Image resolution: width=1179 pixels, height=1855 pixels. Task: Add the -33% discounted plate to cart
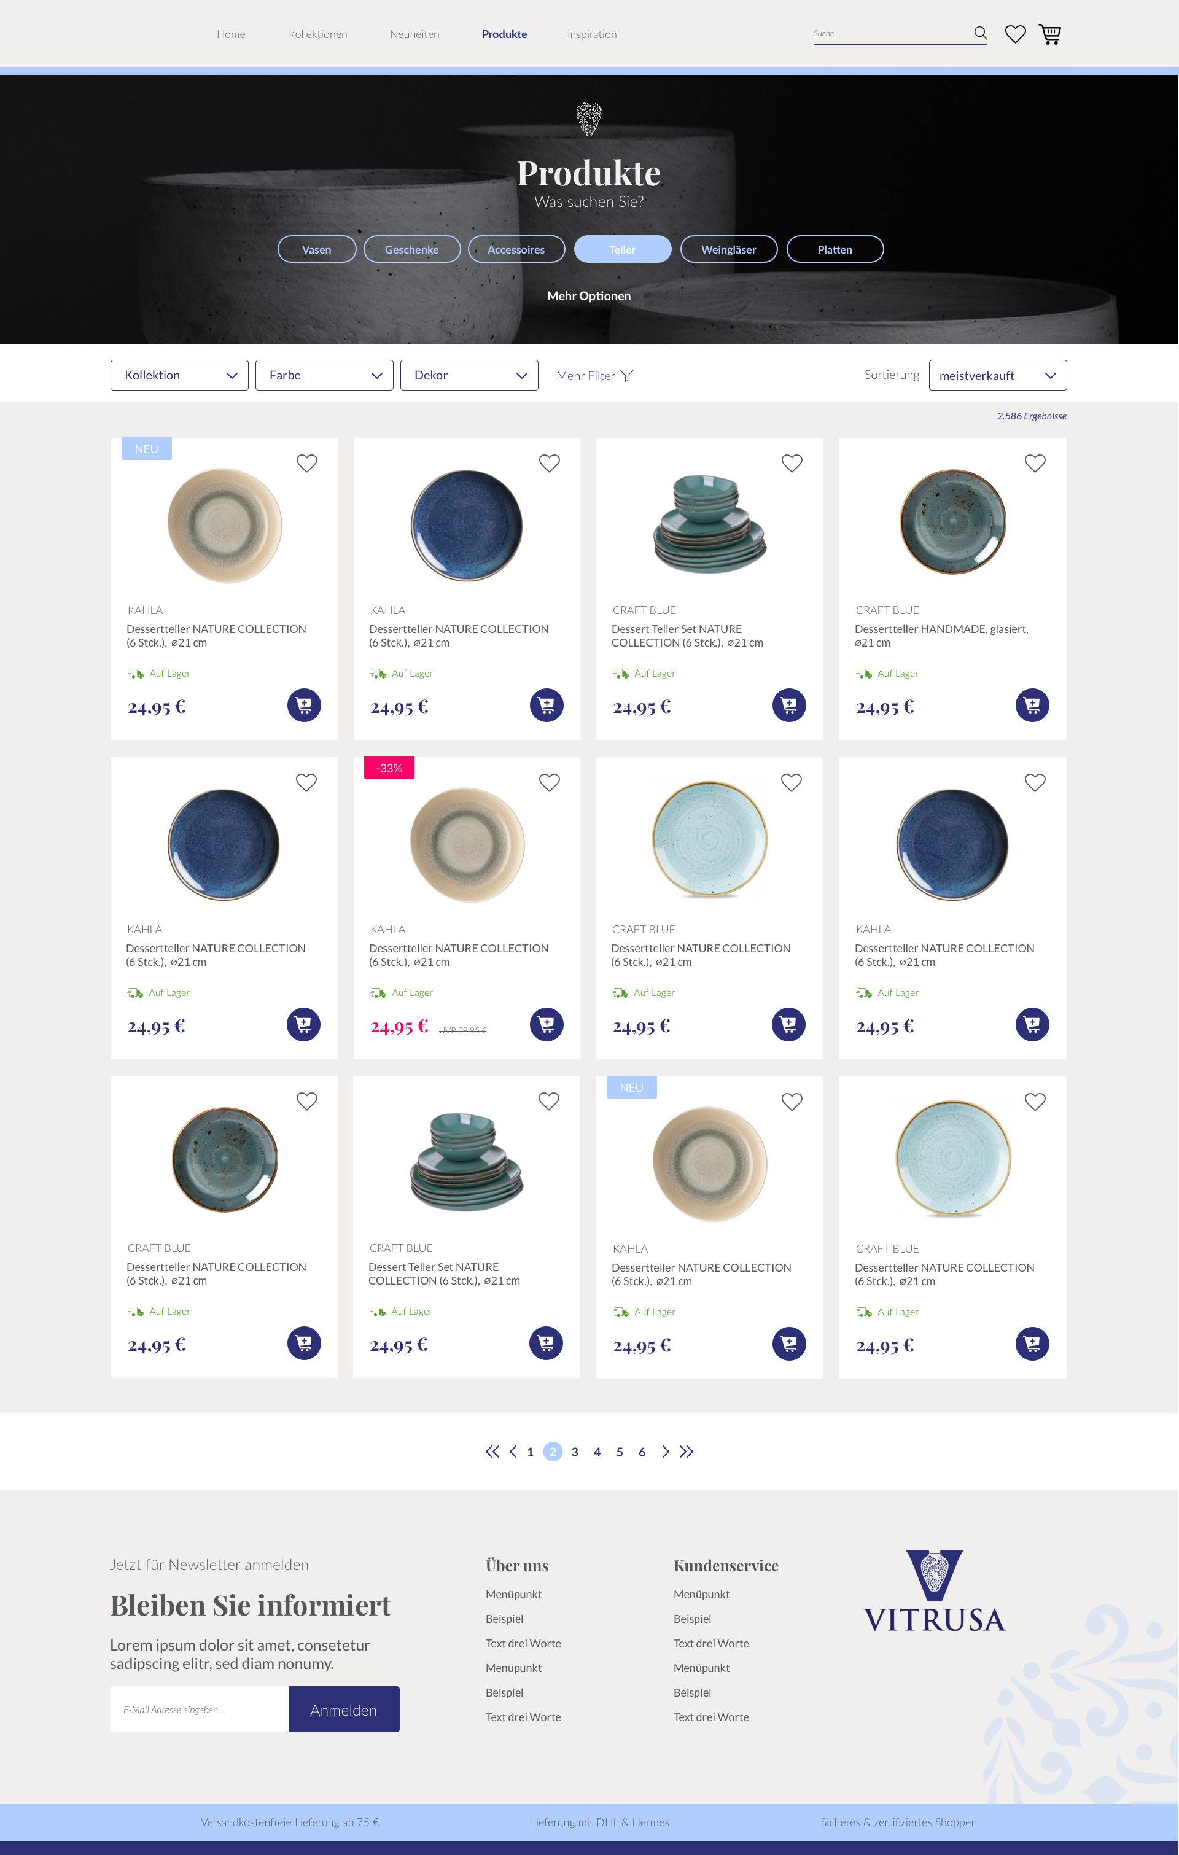coord(547,1025)
